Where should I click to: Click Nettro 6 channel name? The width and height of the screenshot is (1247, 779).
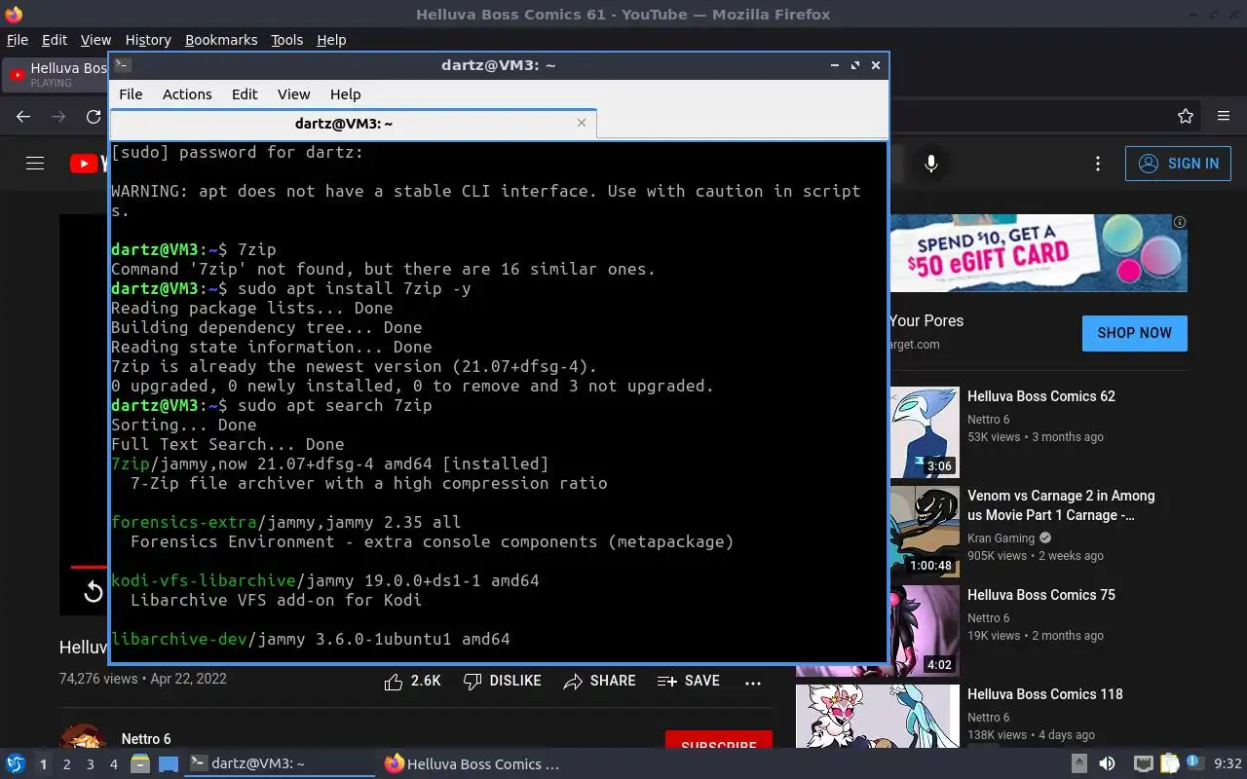click(x=146, y=739)
